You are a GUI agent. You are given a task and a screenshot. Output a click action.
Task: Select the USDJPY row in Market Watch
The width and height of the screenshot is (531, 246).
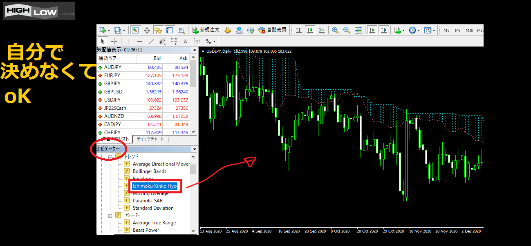click(112, 100)
